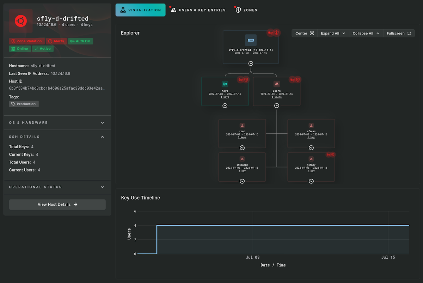Click the Production tag
The height and width of the screenshot is (283, 423).
coord(24,104)
